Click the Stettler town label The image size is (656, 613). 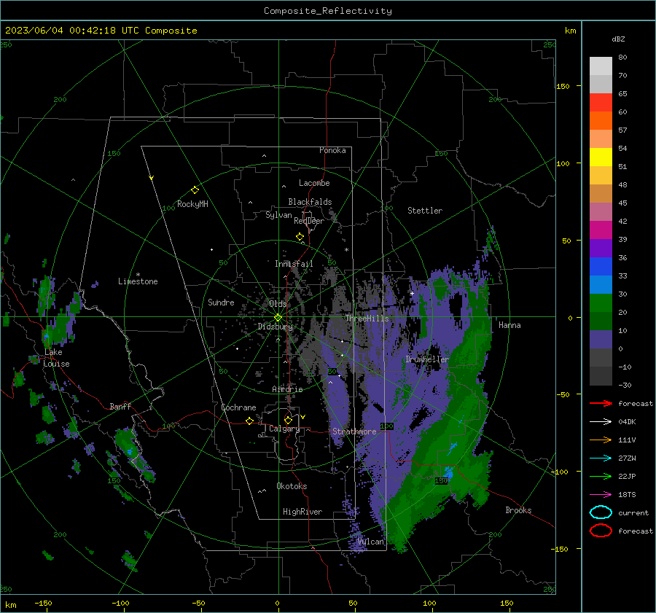coord(425,211)
